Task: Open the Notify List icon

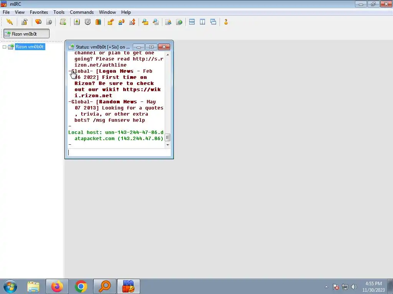Action: point(168,22)
